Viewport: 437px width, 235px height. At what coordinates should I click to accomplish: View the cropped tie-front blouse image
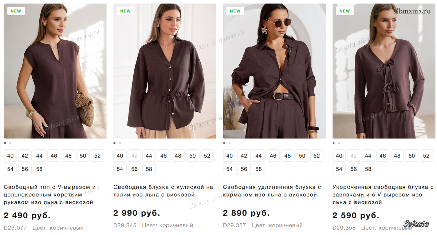[x=384, y=71]
